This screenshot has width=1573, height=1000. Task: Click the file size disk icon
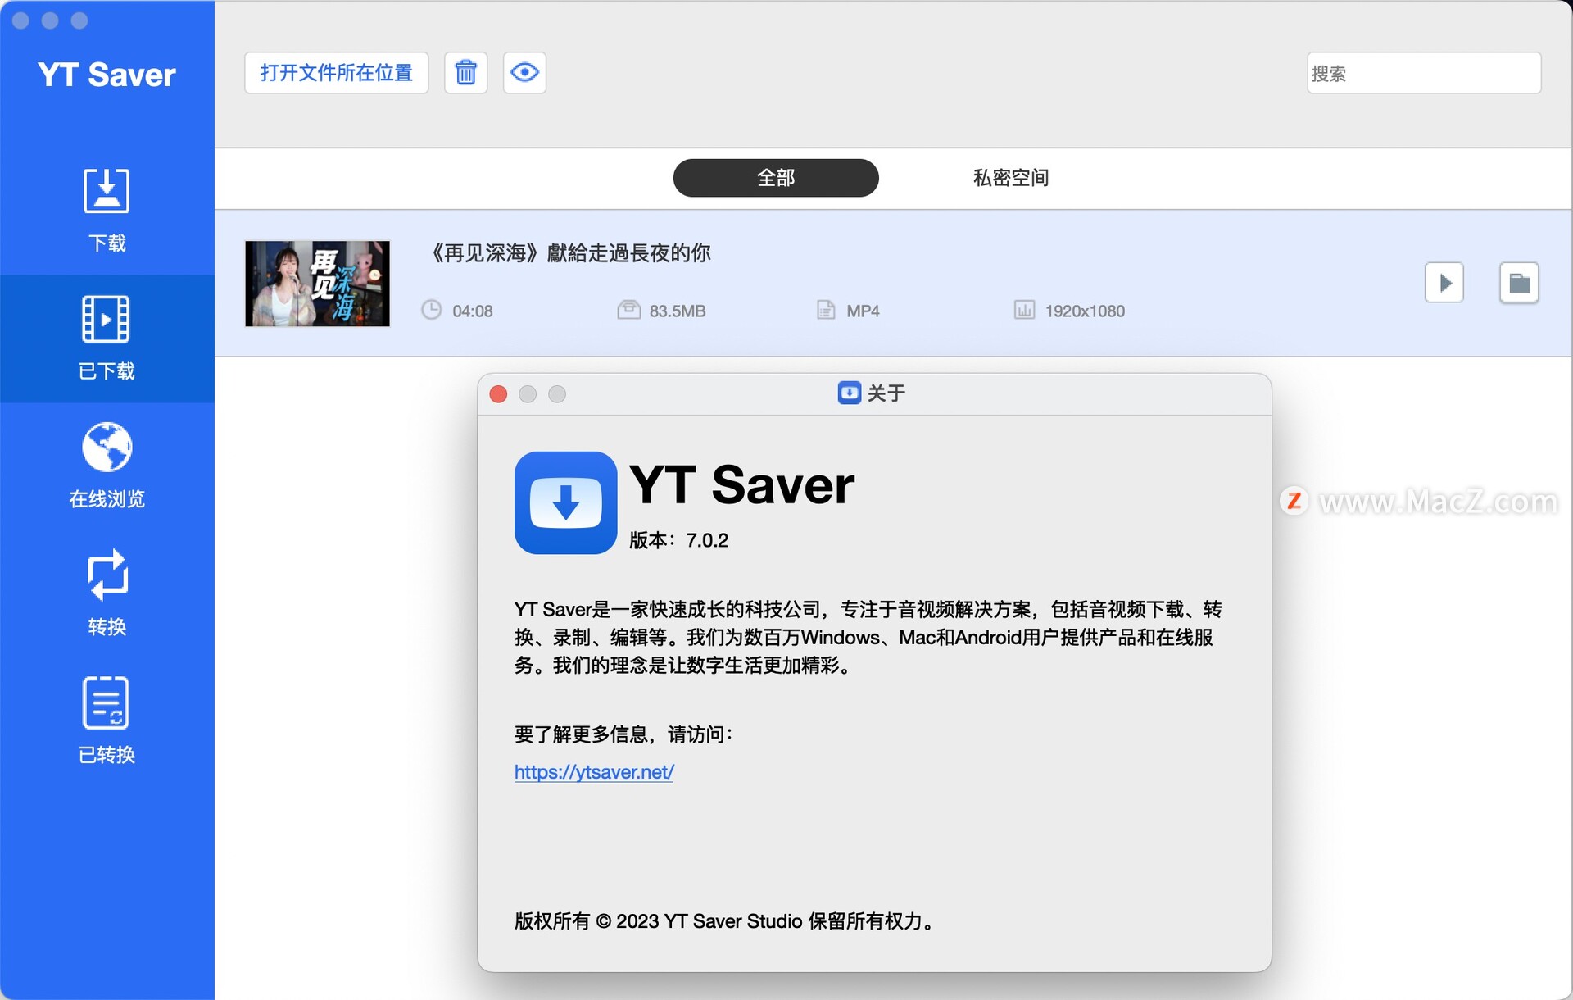tap(628, 310)
